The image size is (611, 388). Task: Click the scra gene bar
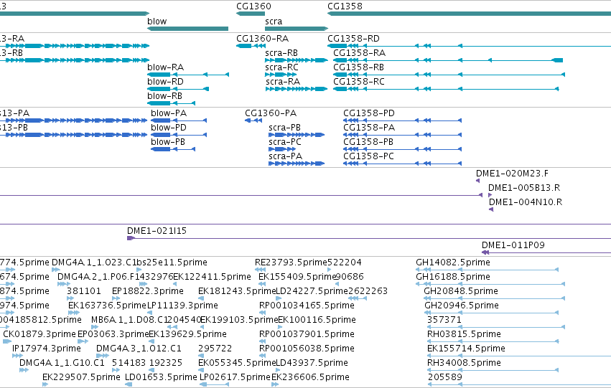pyautogui.click(x=297, y=29)
